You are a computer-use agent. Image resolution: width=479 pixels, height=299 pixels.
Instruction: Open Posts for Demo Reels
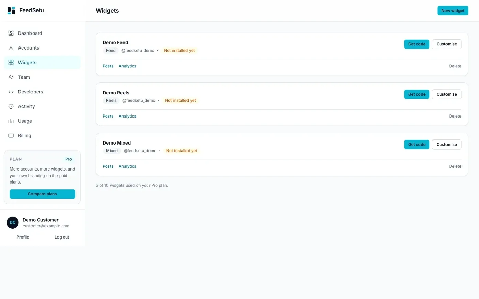(108, 116)
